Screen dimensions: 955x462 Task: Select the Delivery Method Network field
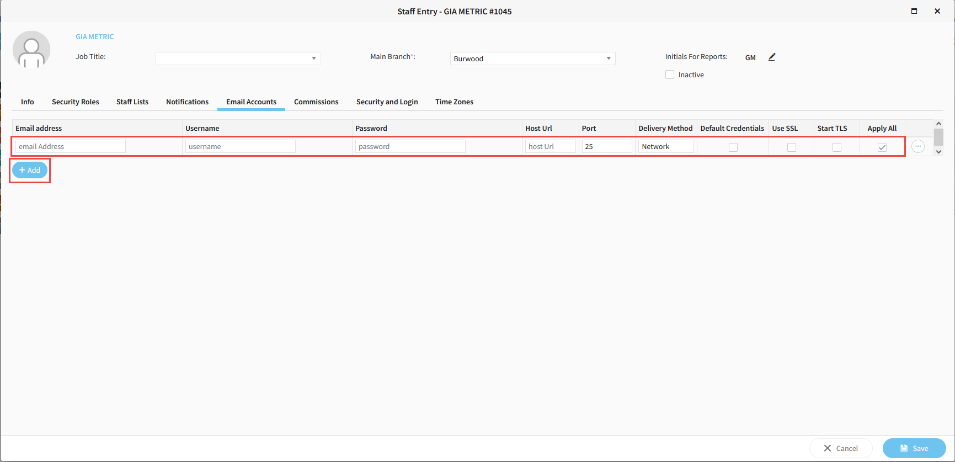click(665, 146)
